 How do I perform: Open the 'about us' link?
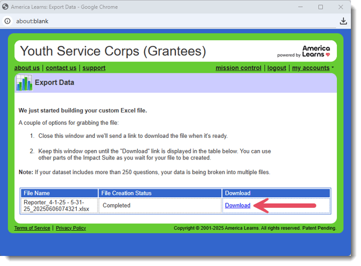pos(27,68)
